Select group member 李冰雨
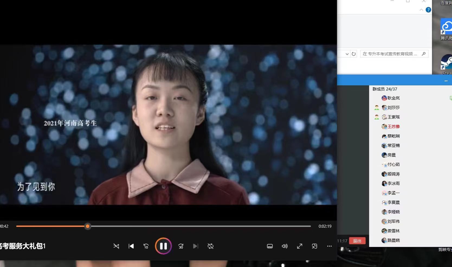 click(x=393, y=184)
